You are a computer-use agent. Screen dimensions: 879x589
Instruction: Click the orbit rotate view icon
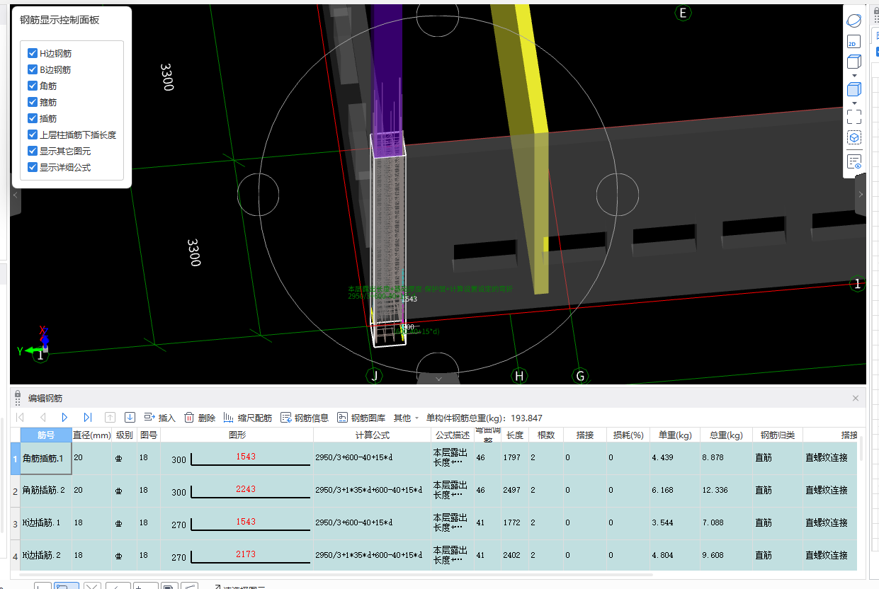[x=854, y=21]
